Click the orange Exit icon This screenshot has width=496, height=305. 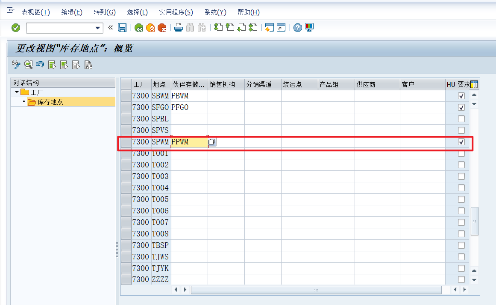click(x=150, y=28)
